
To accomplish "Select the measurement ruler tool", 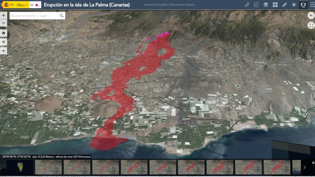I will 284,5.
